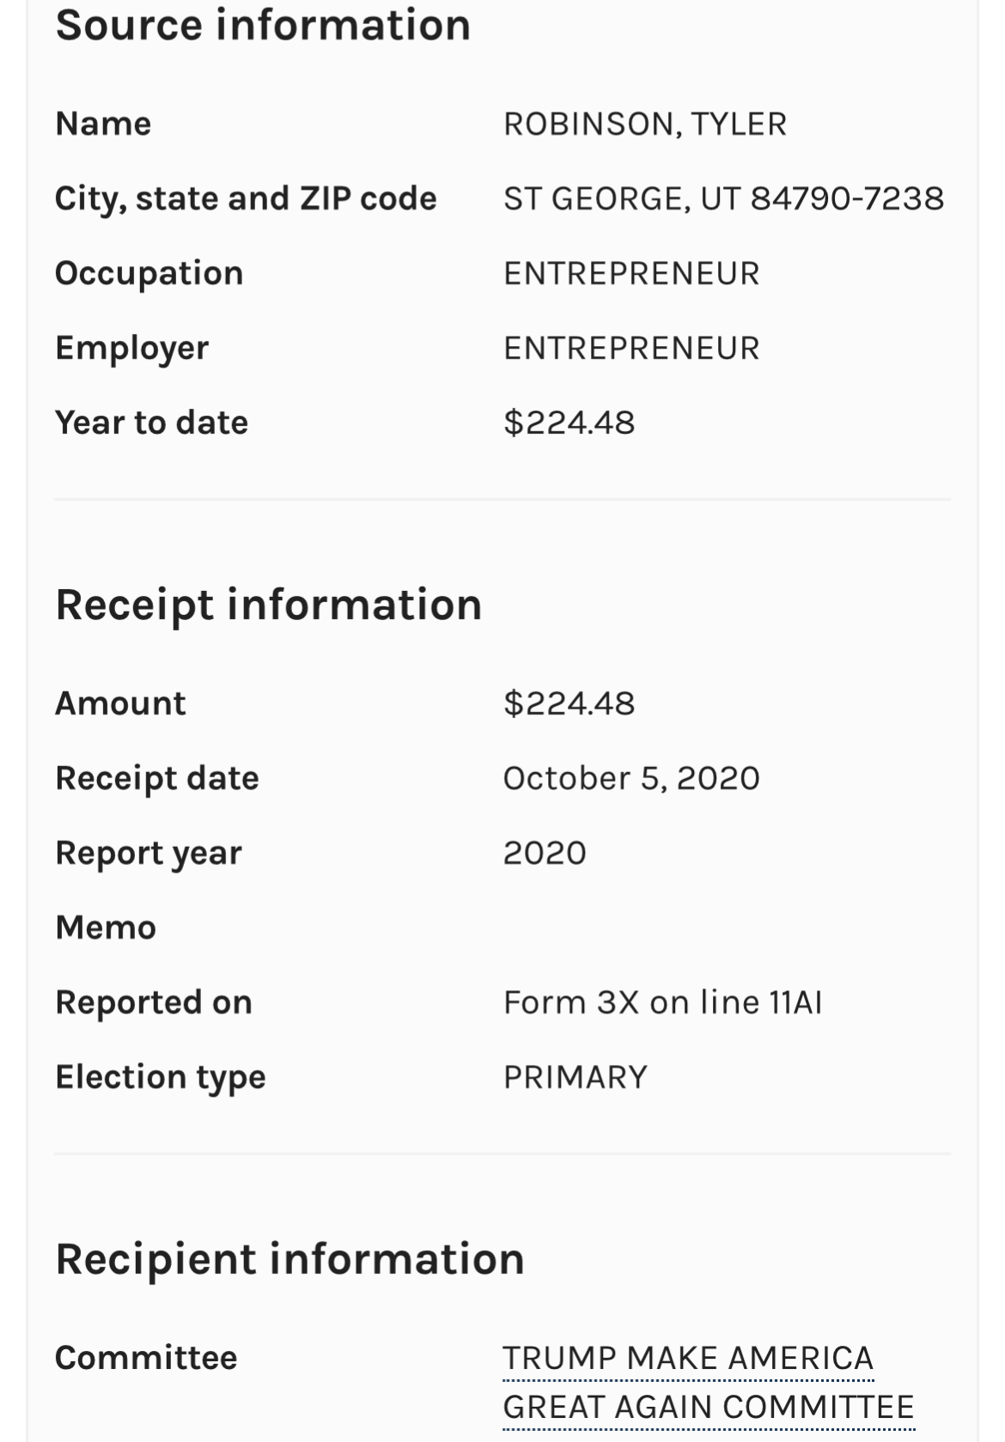1005x1442 pixels.
Task: Select the contributor name ROBINSON, TYLER
Action: 644,125
